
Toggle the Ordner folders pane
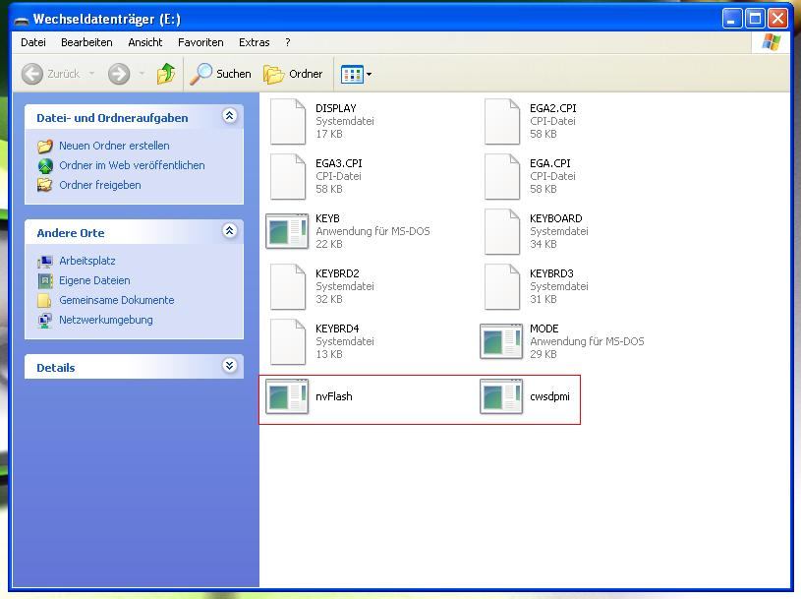point(293,74)
